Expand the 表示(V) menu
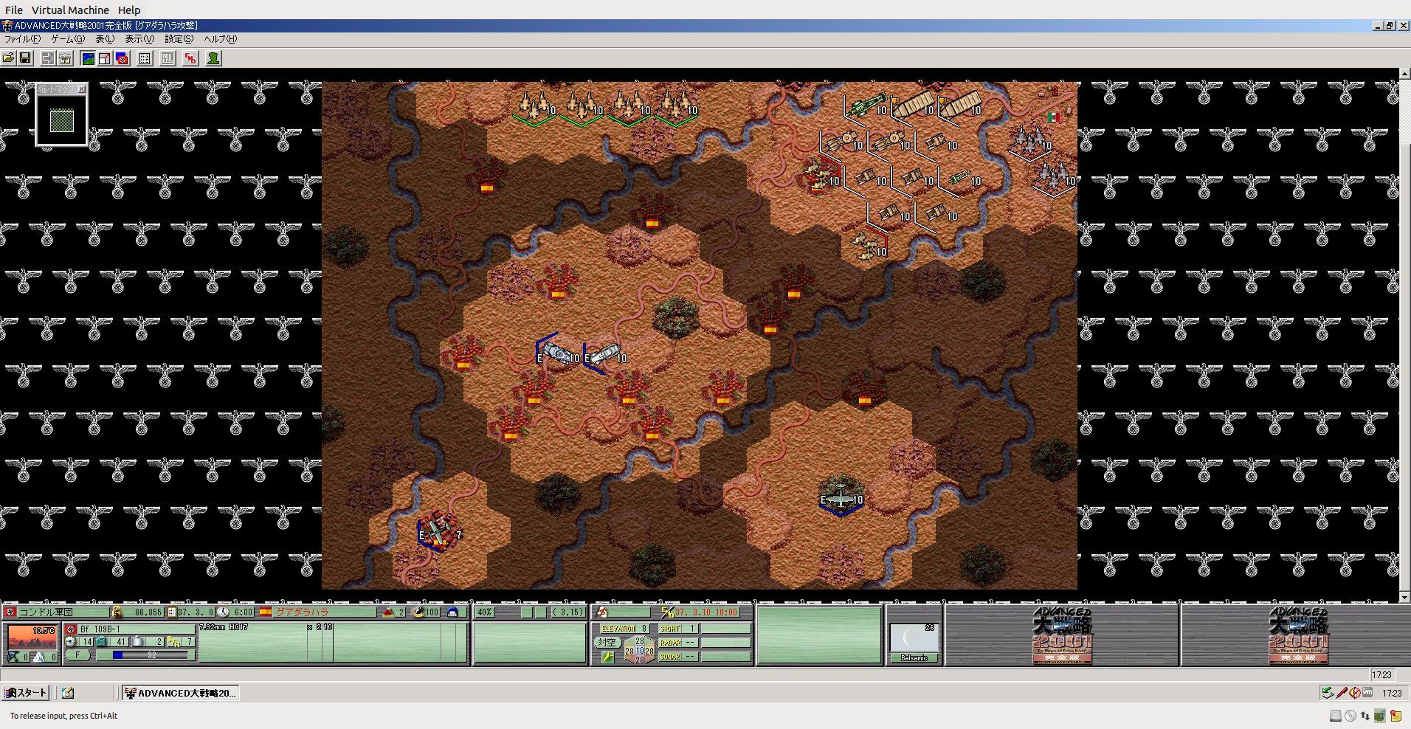1411x729 pixels. pyautogui.click(x=139, y=39)
